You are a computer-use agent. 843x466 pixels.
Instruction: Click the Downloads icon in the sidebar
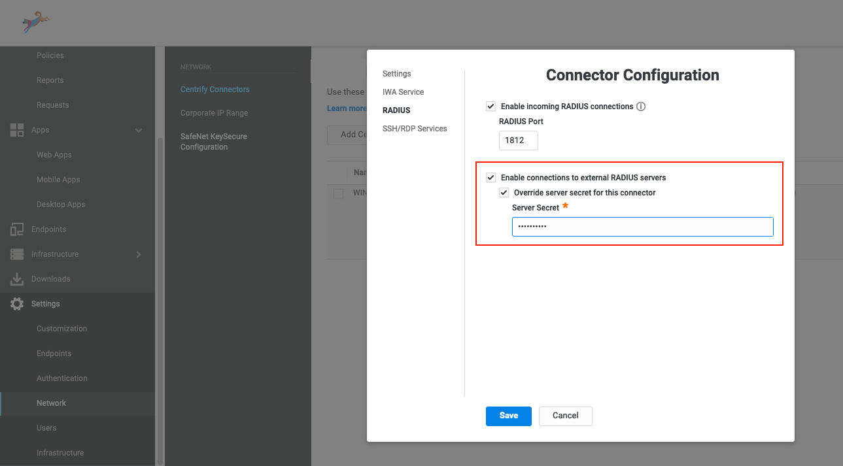(16, 278)
